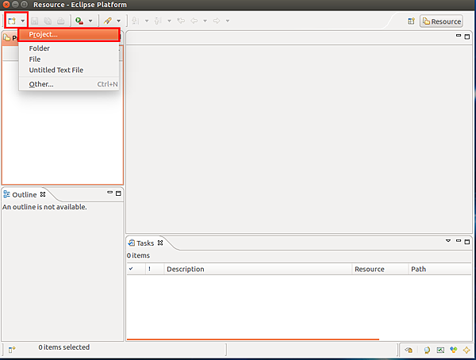Click the '0 items' text in Tasks
The width and height of the screenshot is (476, 360).
pyautogui.click(x=138, y=255)
